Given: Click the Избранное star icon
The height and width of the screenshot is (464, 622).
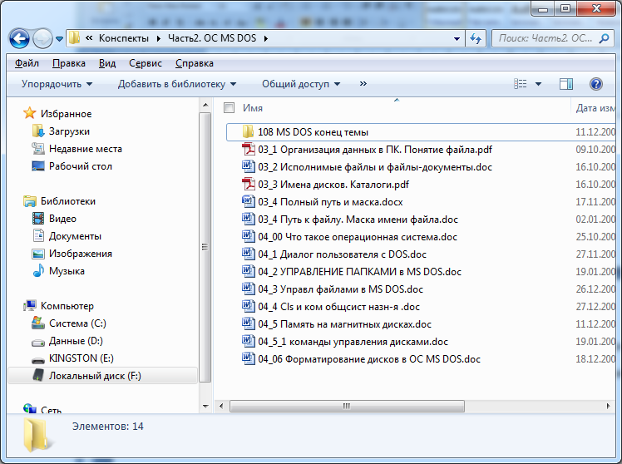Looking at the screenshot, I should 30,113.
